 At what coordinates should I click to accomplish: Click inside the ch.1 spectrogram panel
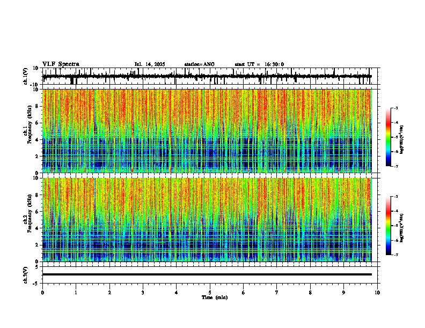[x=207, y=131]
